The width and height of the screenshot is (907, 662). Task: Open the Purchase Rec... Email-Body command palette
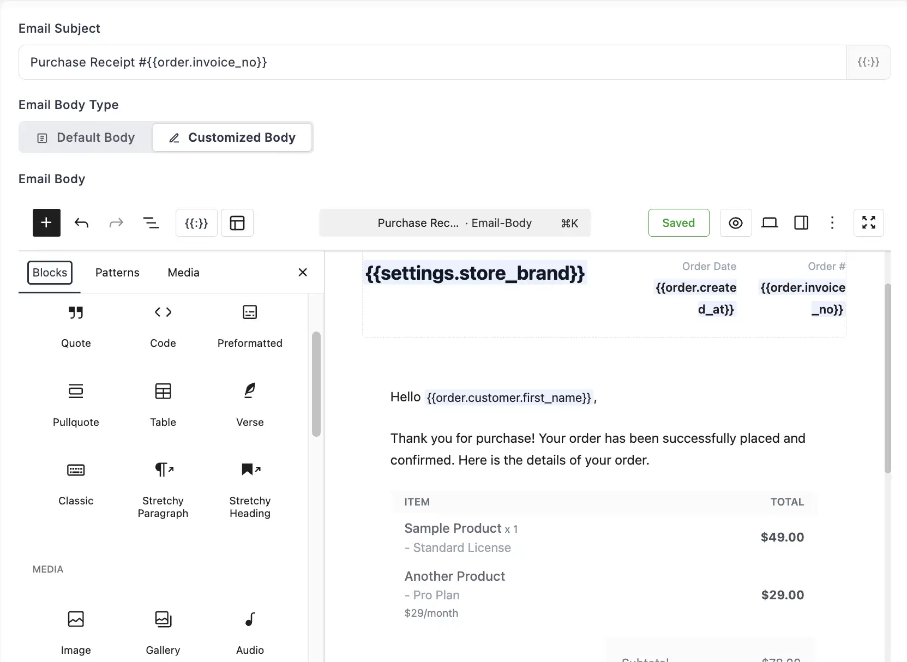(x=454, y=222)
